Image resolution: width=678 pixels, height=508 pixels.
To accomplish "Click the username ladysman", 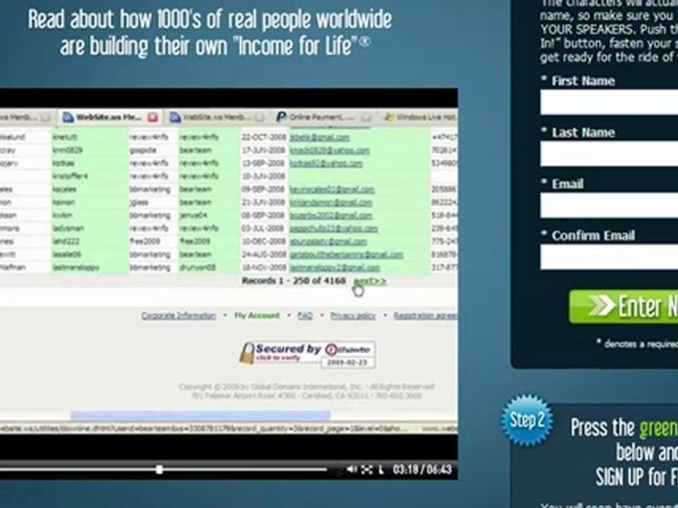I will 69,228.
